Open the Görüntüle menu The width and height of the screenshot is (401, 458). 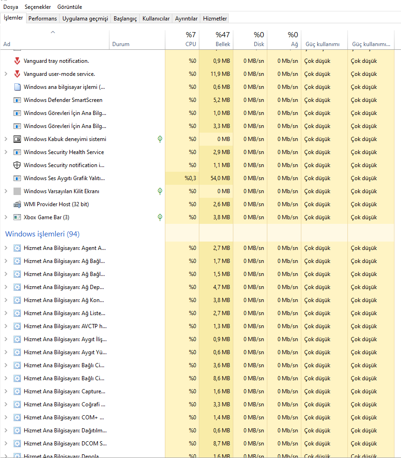point(69,7)
